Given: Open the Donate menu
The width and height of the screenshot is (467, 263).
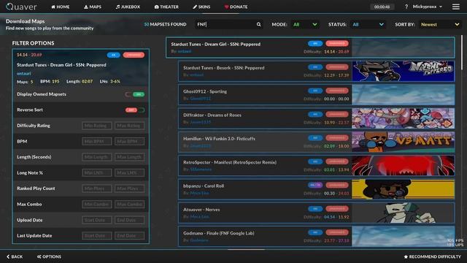Looking at the screenshot, I should click(236, 7).
